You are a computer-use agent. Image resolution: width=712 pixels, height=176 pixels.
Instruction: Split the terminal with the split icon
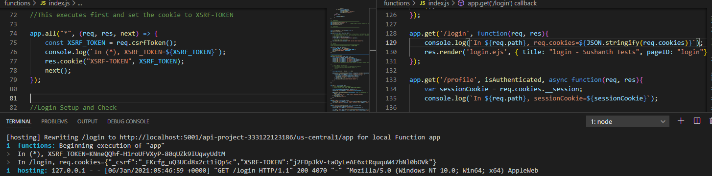(x=697, y=121)
